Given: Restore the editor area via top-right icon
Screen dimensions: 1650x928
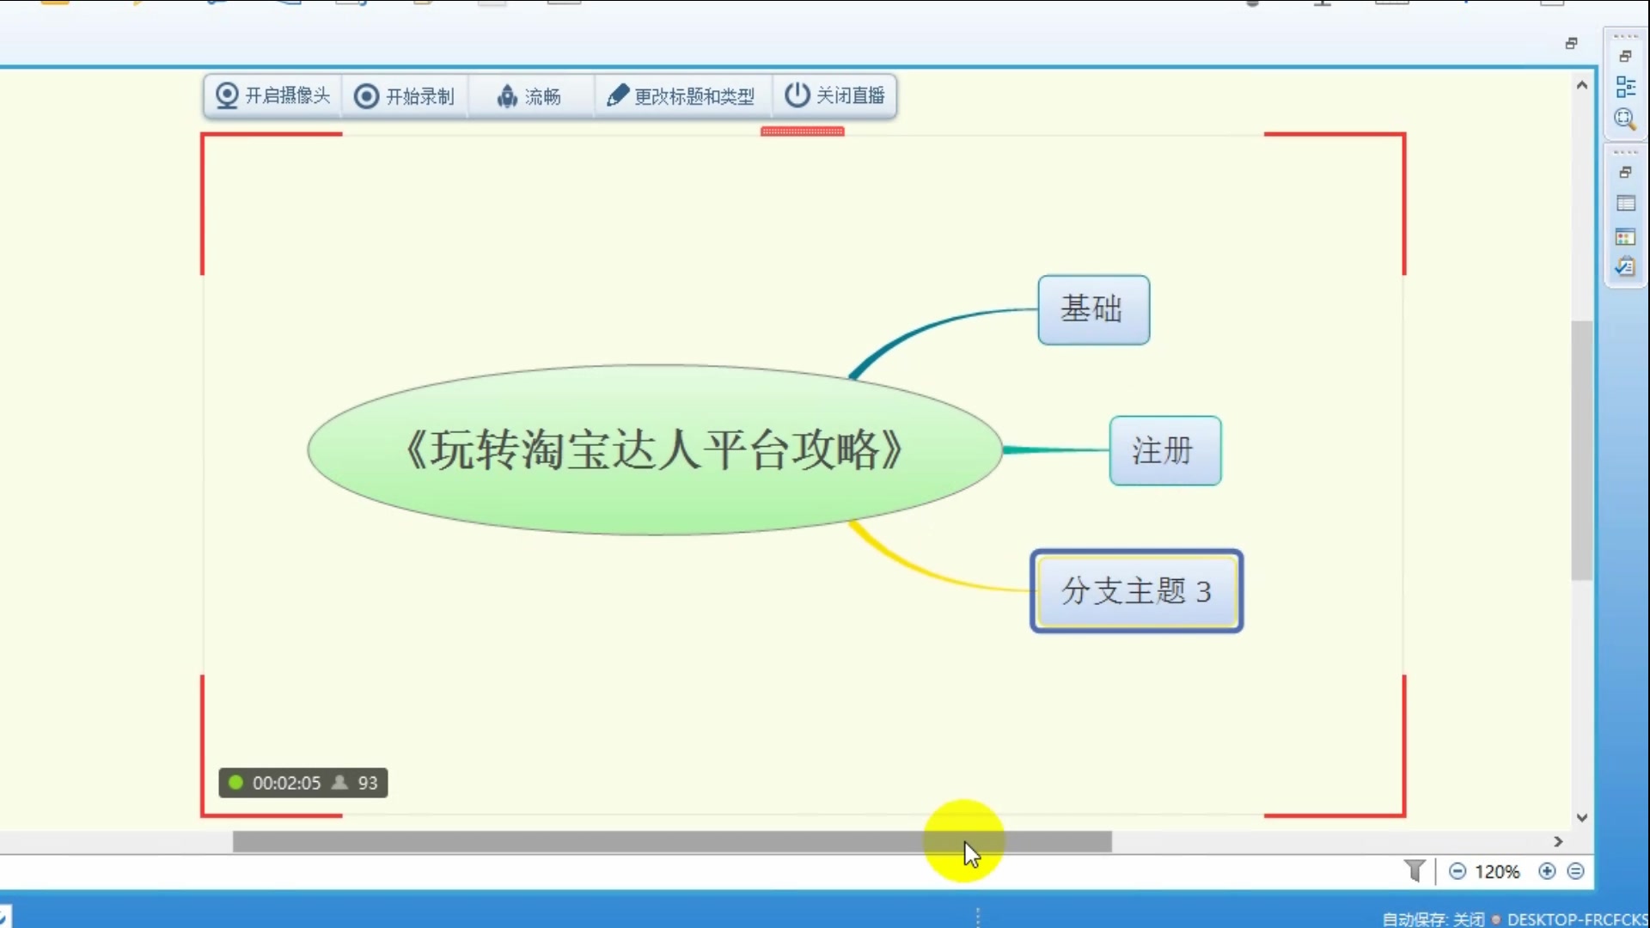Looking at the screenshot, I should click(x=1571, y=43).
